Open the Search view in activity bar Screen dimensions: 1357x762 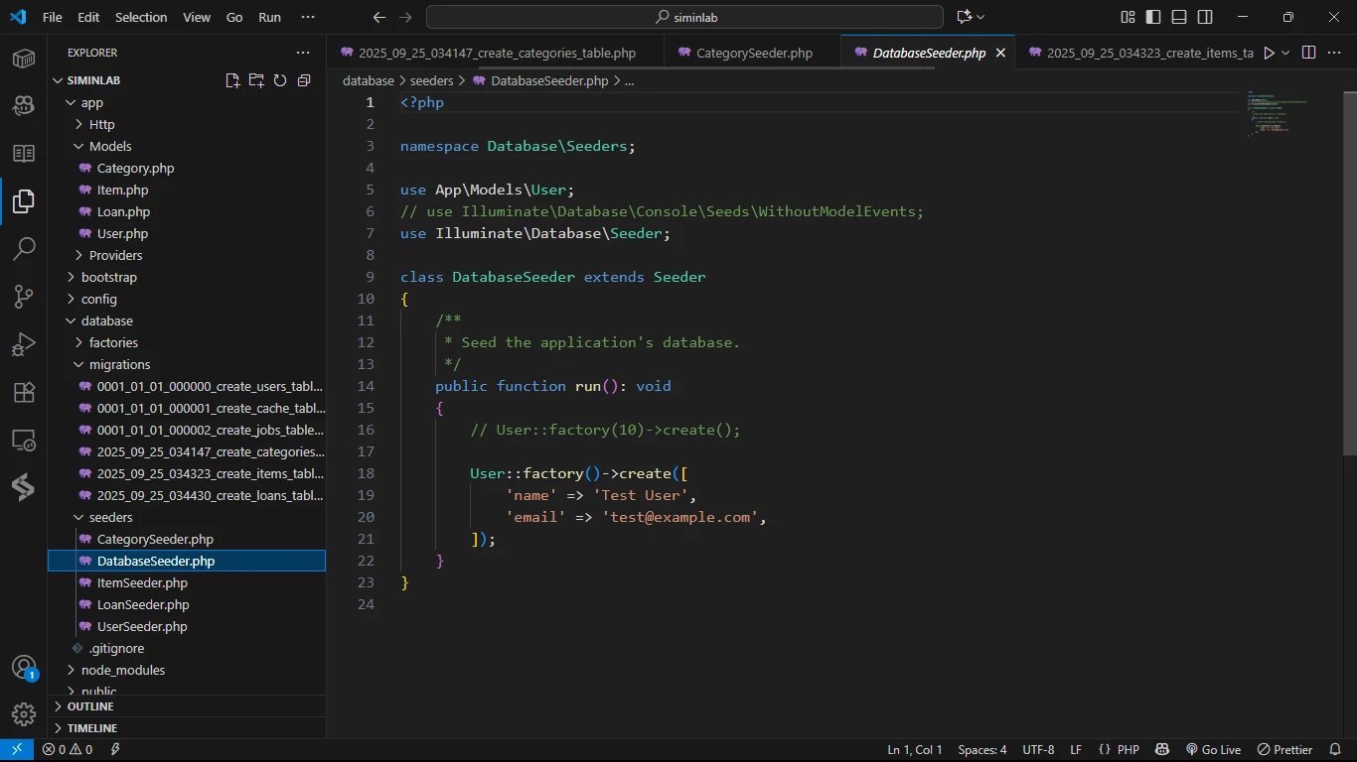pos(24,248)
